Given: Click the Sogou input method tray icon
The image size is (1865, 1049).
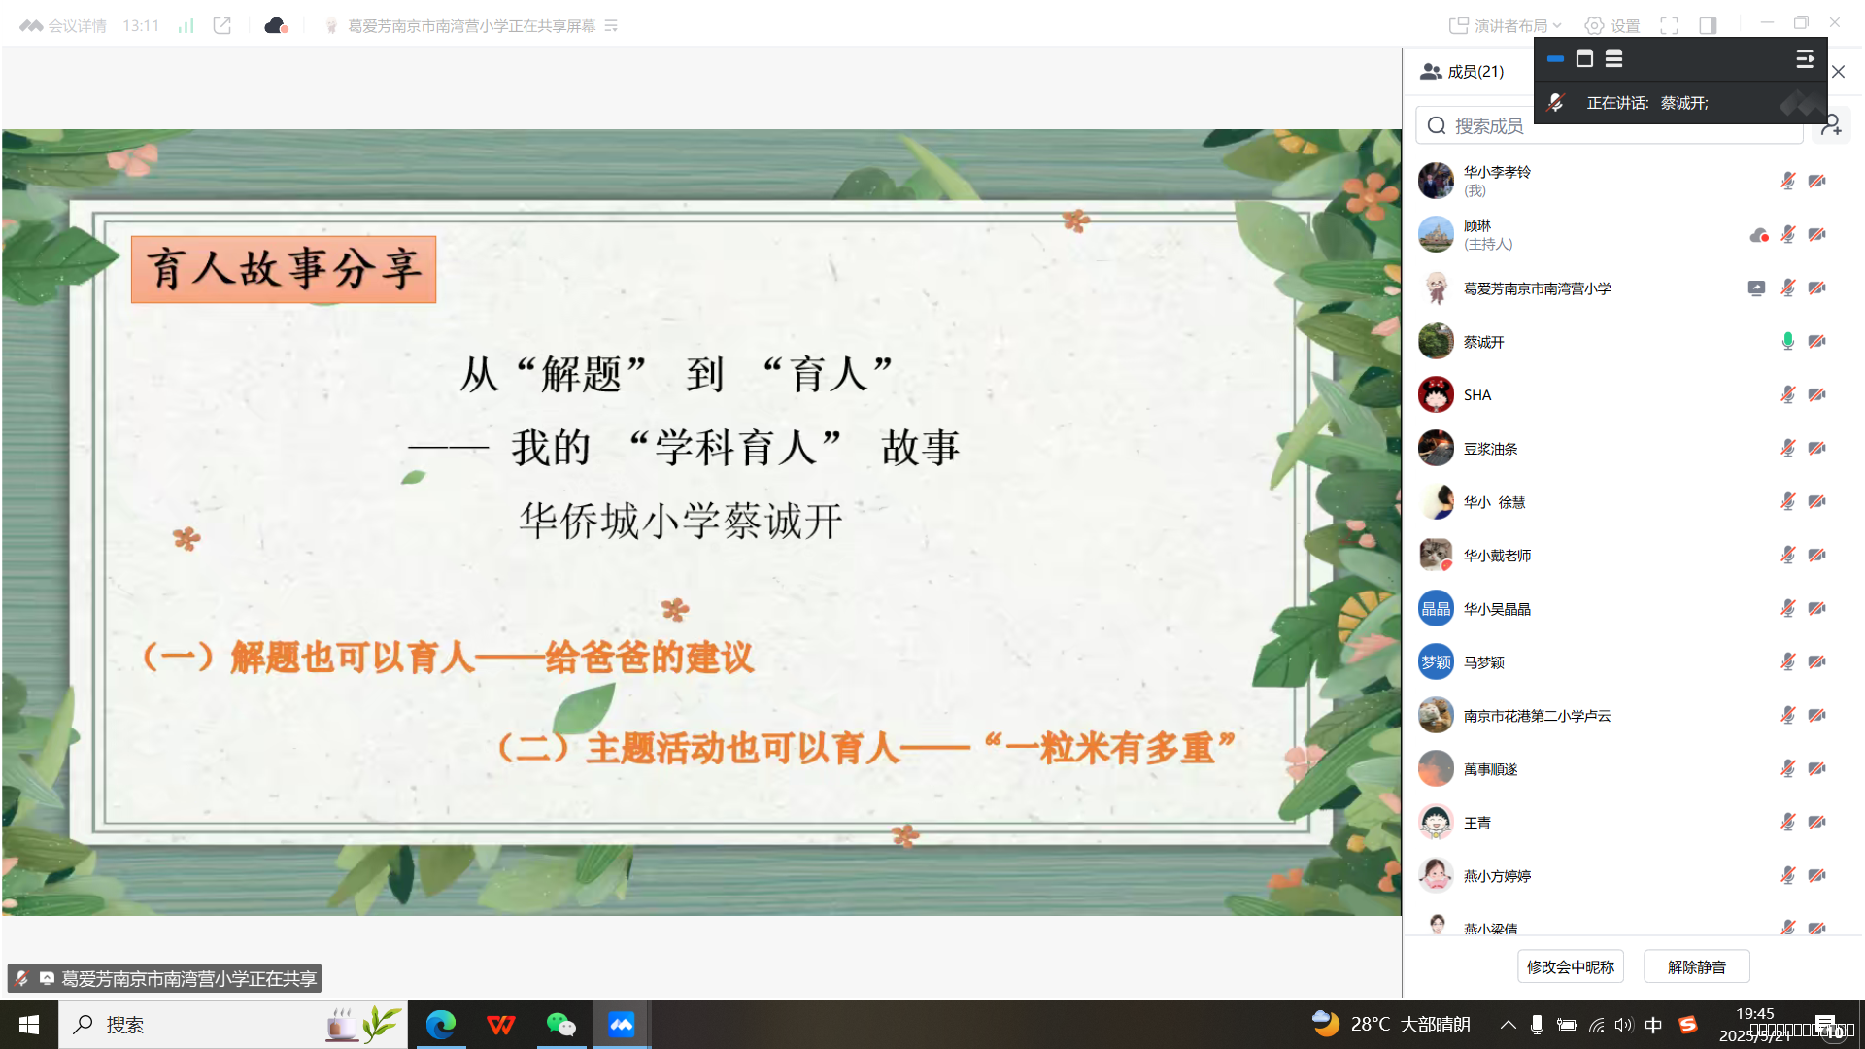Looking at the screenshot, I should coord(1688,1025).
